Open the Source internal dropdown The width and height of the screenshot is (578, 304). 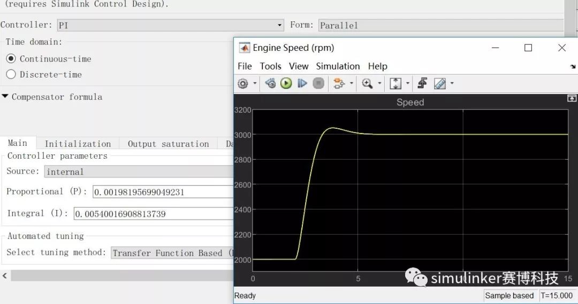[x=139, y=172]
